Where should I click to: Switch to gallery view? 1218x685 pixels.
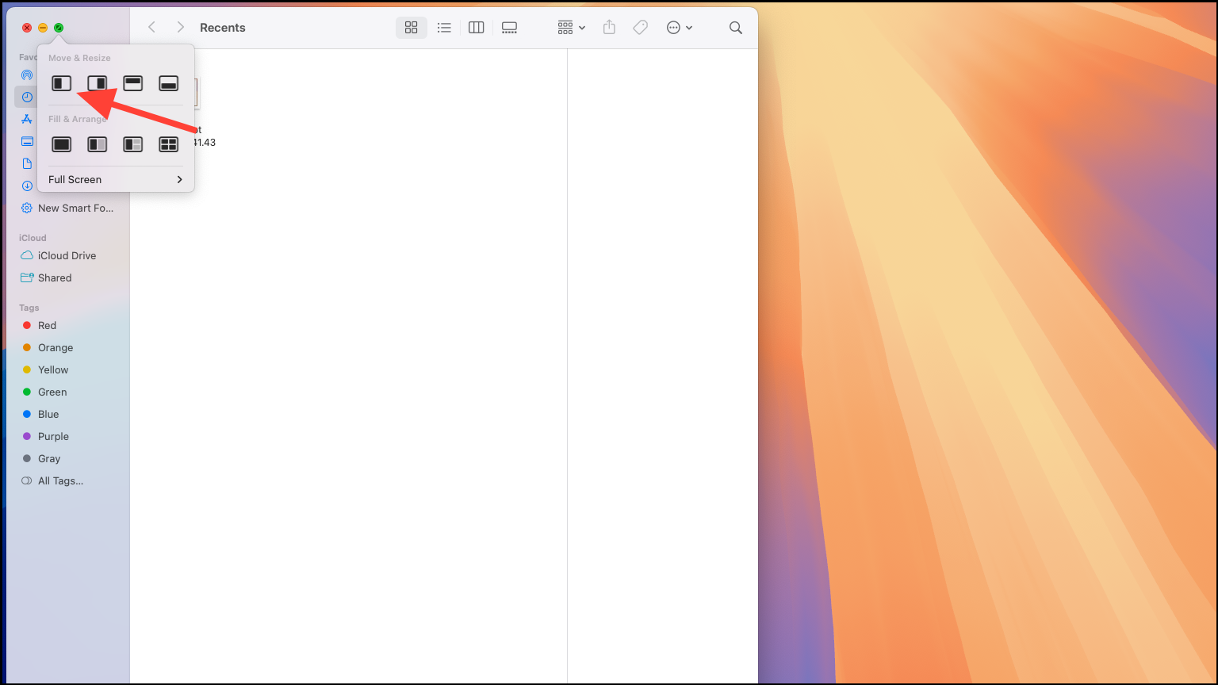coord(509,28)
